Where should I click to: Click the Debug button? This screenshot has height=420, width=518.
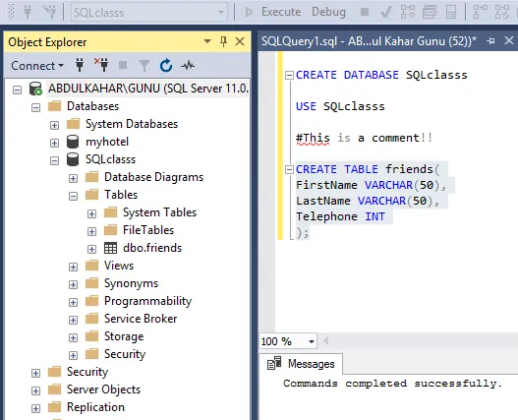pyautogui.click(x=328, y=12)
